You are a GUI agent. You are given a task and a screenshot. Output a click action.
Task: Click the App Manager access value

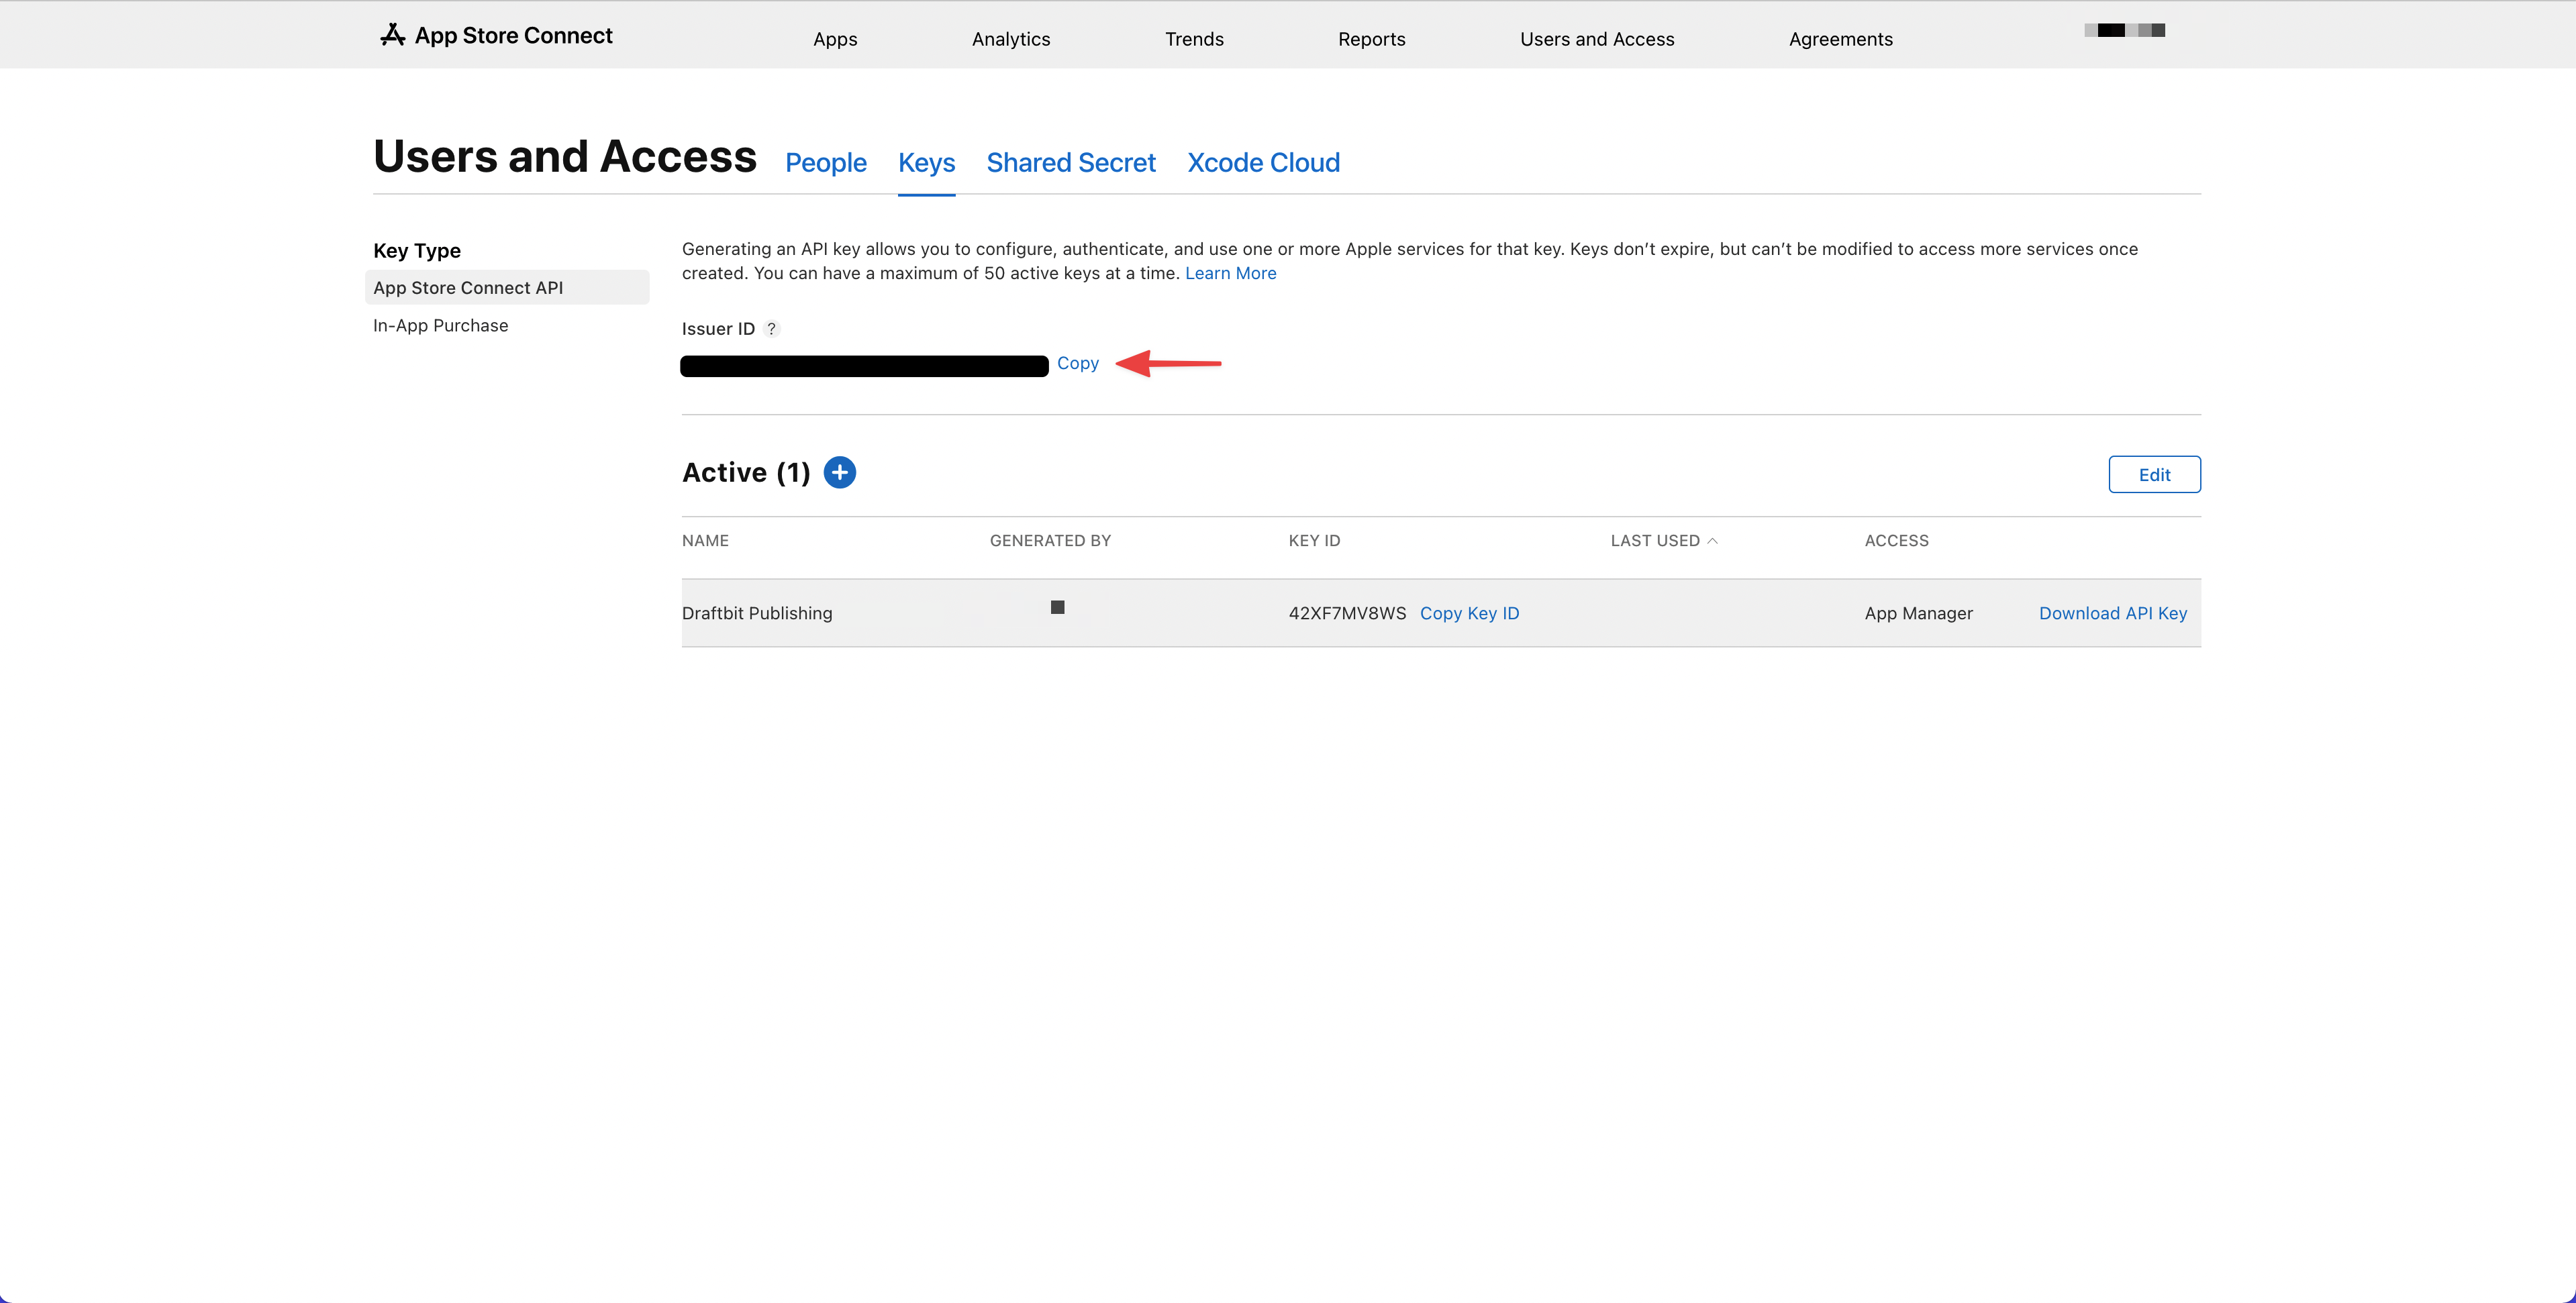point(1918,613)
